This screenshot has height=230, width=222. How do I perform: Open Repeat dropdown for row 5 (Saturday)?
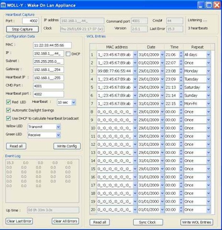[209, 87]
